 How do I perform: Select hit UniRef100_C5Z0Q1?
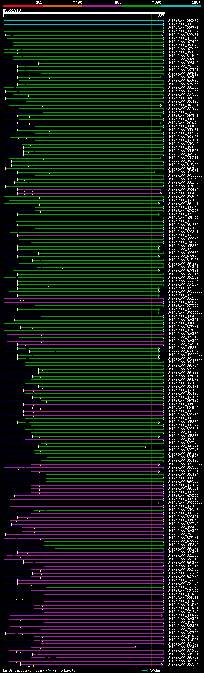coord(183,344)
